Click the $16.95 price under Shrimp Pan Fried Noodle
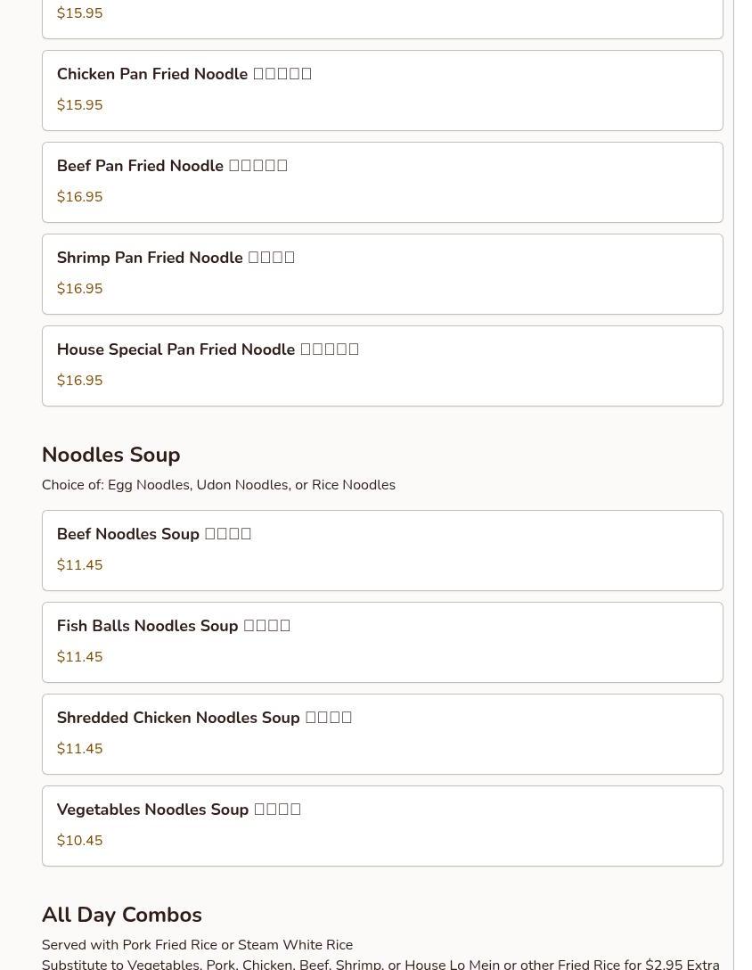Screen dimensions: 752x970 pos(79,289)
